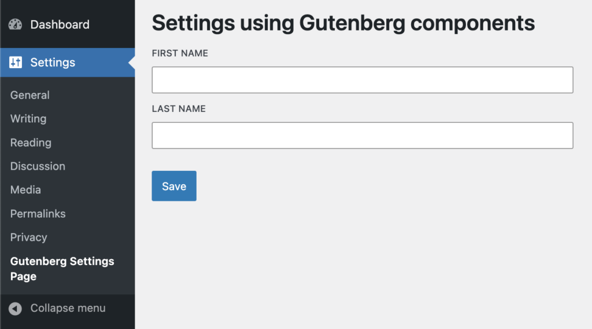Image resolution: width=592 pixels, height=329 pixels.
Task: Click the FIRST NAME field label
Action: [x=180, y=53]
